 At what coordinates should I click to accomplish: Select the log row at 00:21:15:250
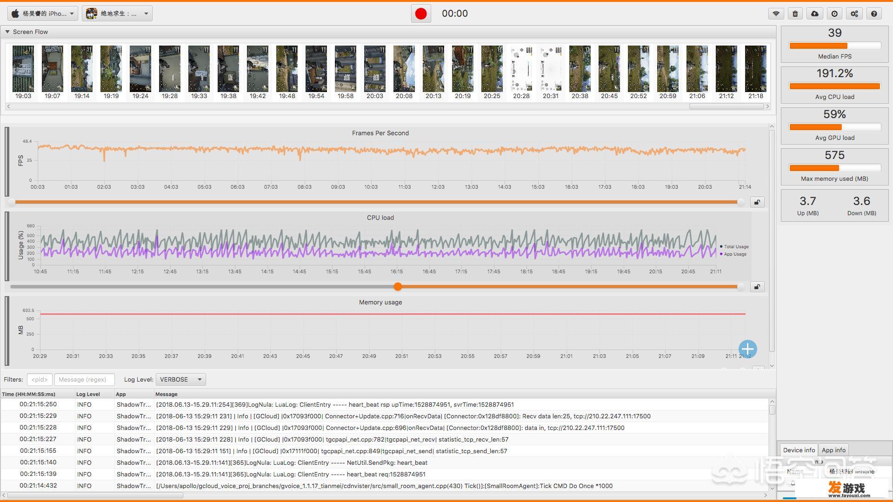click(x=384, y=404)
